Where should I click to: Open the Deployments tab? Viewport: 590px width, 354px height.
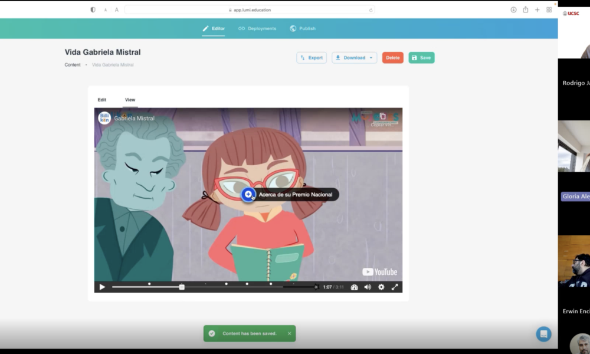point(257,28)
